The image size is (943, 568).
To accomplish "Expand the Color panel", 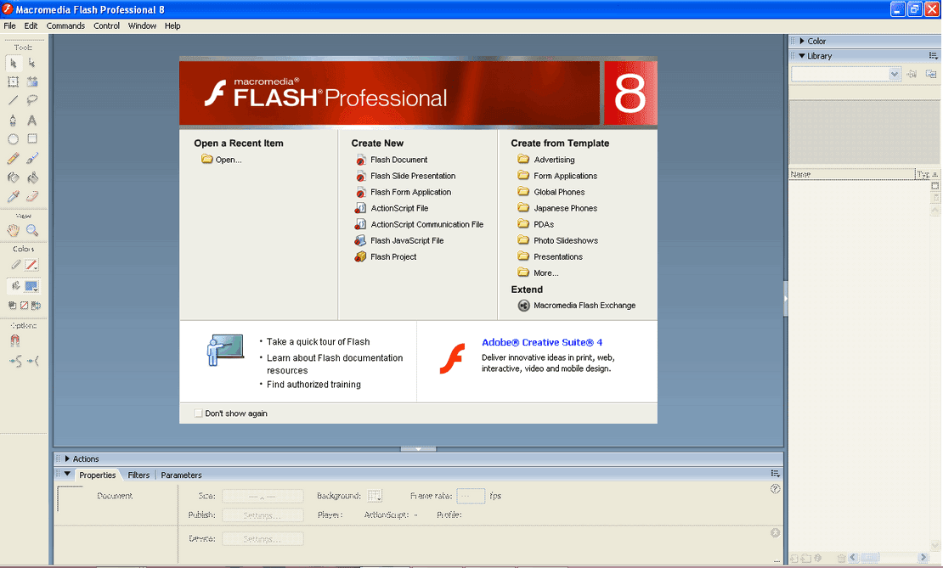I will pyautogui.click(x=802, y=41).
